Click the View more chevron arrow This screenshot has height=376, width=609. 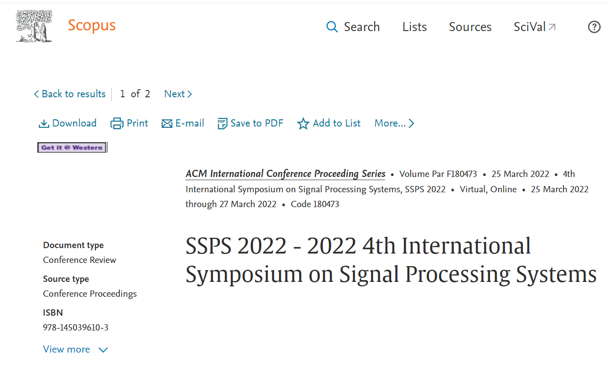[x=103, y=350]
